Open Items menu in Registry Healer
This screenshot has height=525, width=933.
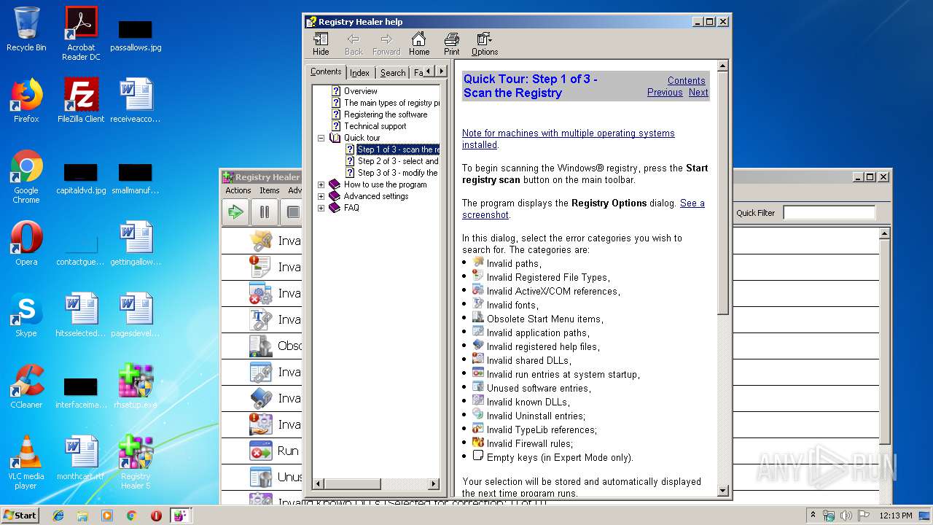point(270,190)
